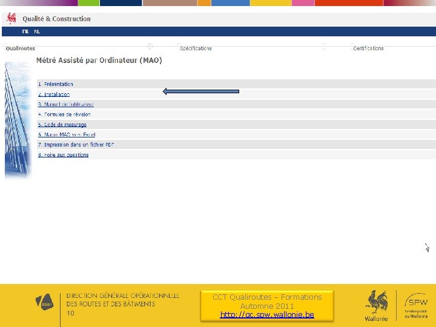Click the CCT Qualiroutes – Formations yellow box

(267, 306)
